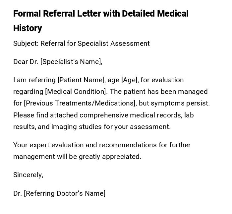Click the 'Formal Referral Letter' heading
Screen dimensions: 232x214
point(101,14)
